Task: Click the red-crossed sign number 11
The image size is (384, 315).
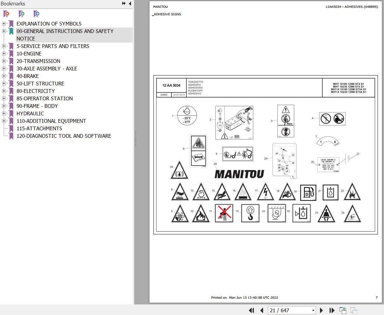Action: click(224, 213)
